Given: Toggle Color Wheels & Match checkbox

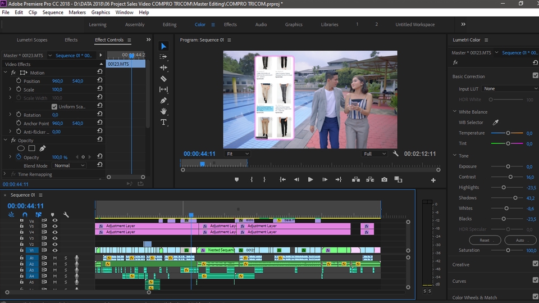Looking at the screenshot, I should click(x=535, y=296).
